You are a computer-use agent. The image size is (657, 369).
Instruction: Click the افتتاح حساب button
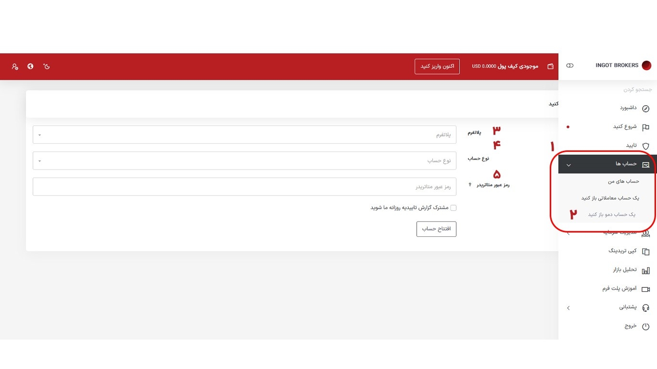(436, 229)
